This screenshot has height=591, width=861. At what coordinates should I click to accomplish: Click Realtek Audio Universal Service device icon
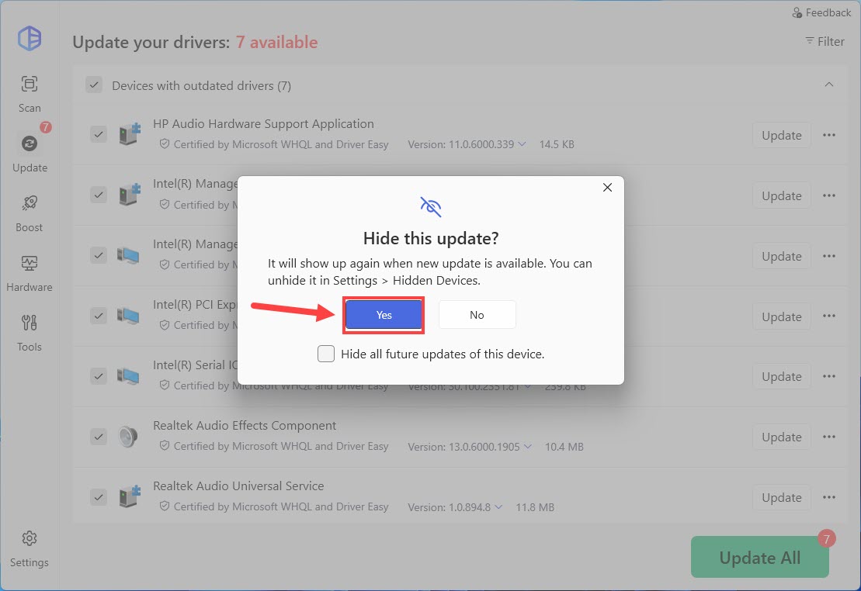[x=129, y=497]
